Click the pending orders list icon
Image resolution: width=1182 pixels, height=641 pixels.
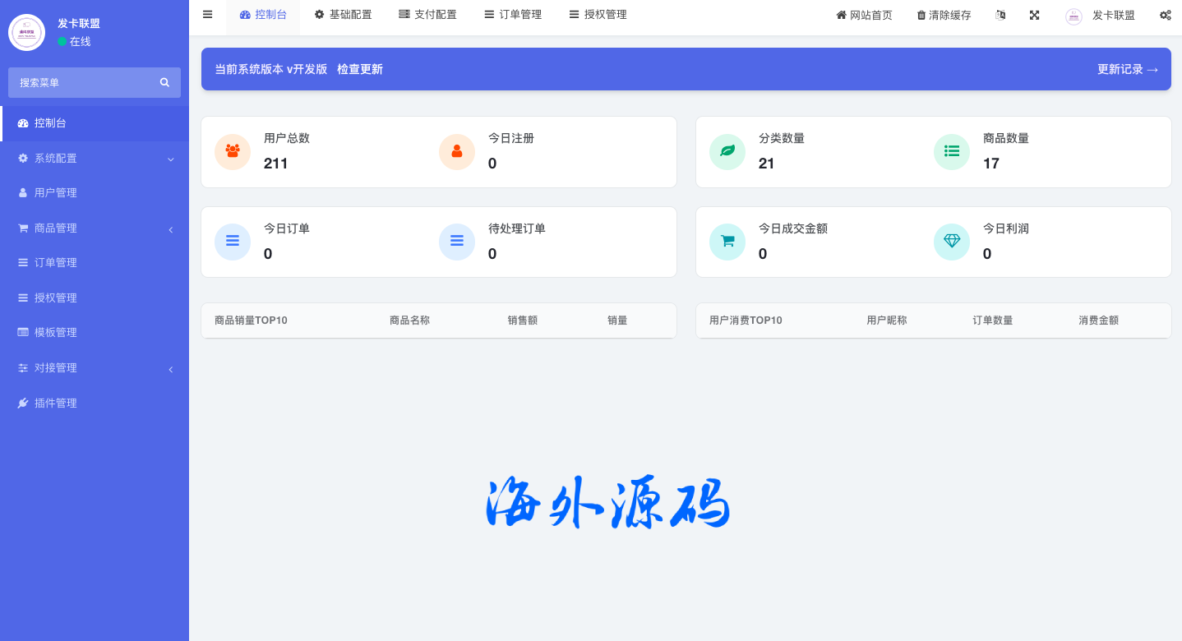point(457,242)
